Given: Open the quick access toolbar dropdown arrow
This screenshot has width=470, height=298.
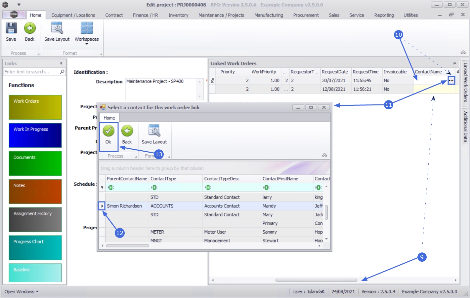Looking at the screenshot, I should [x=19, y=5].
